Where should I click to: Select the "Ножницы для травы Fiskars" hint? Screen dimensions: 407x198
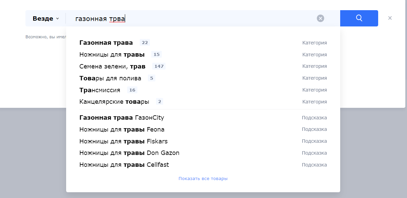click(123, 141)
